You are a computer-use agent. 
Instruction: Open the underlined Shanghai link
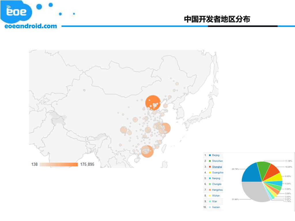[x=217, y=167]
